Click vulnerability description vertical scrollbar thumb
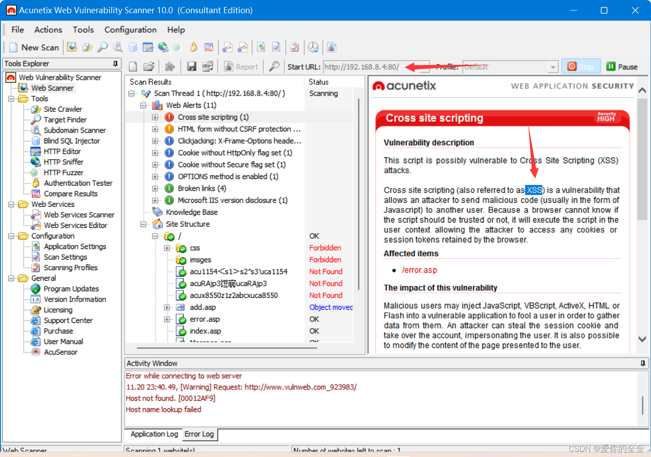Viewport: 651px width, 457px height. pyautogui.click(x=642, y=159)
